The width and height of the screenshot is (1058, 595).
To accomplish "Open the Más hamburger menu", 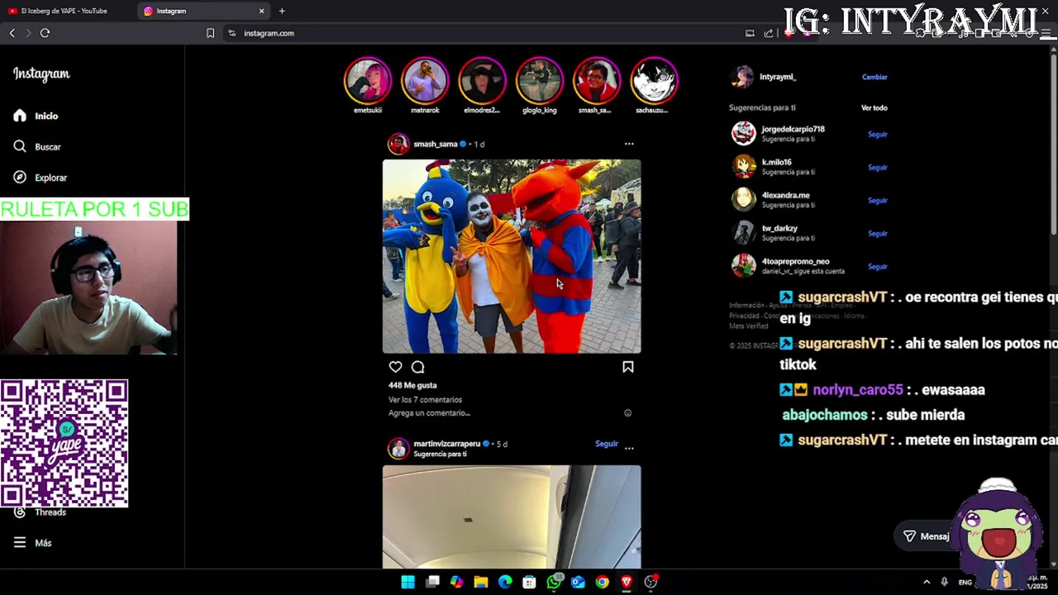I will click(20, 543).
